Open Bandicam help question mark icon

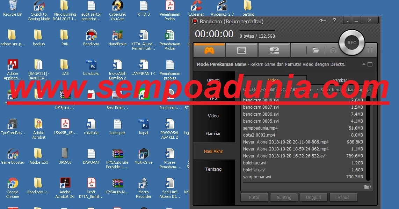coord(334,20)
